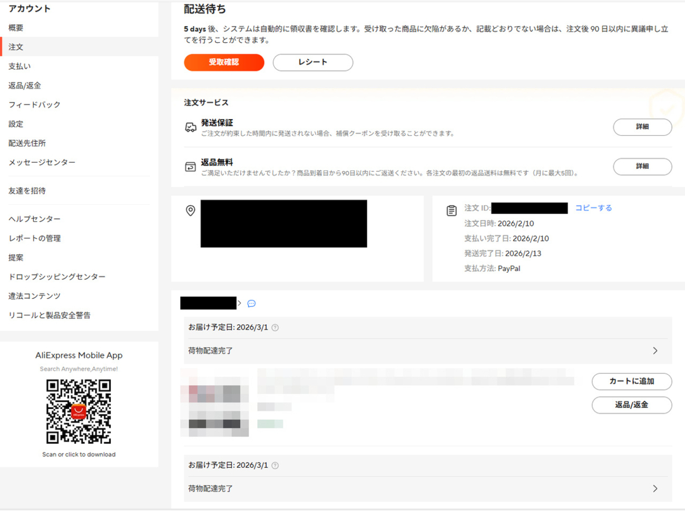685x511 pixels.
Task: Open 詳細 for 返品無料
Action: (x=642, y=166)
